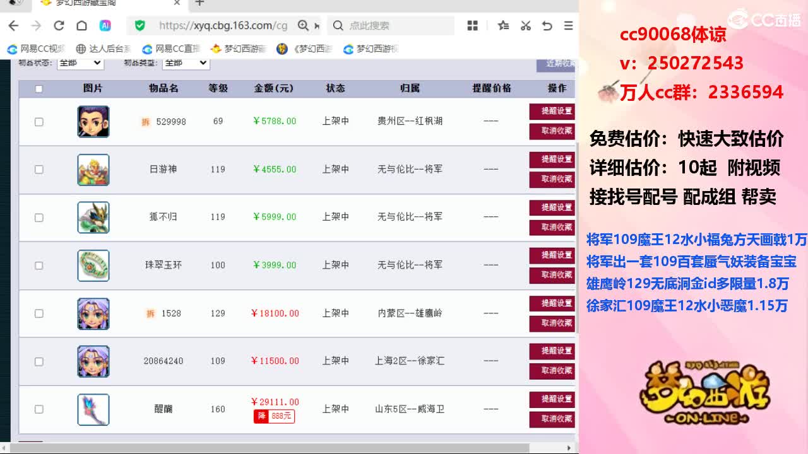The image size is (808, 454).
Task: Open the 醍醐 weapon thumbnail
Action: click(x=93, y=409)
